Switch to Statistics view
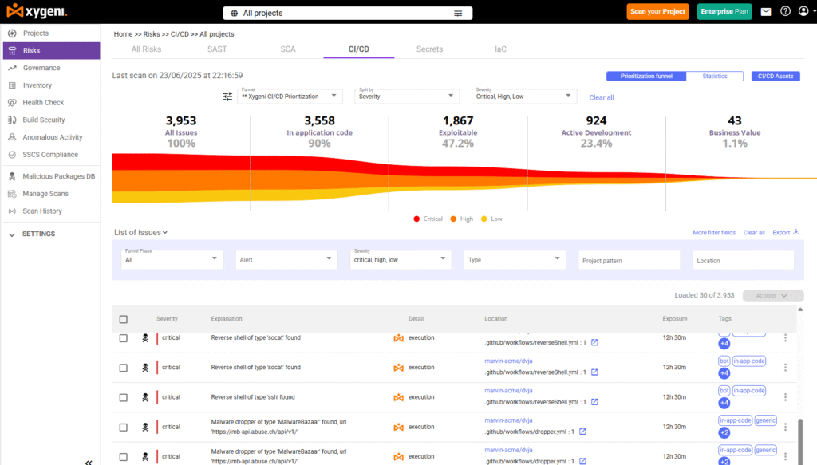 tap(714, 76)
